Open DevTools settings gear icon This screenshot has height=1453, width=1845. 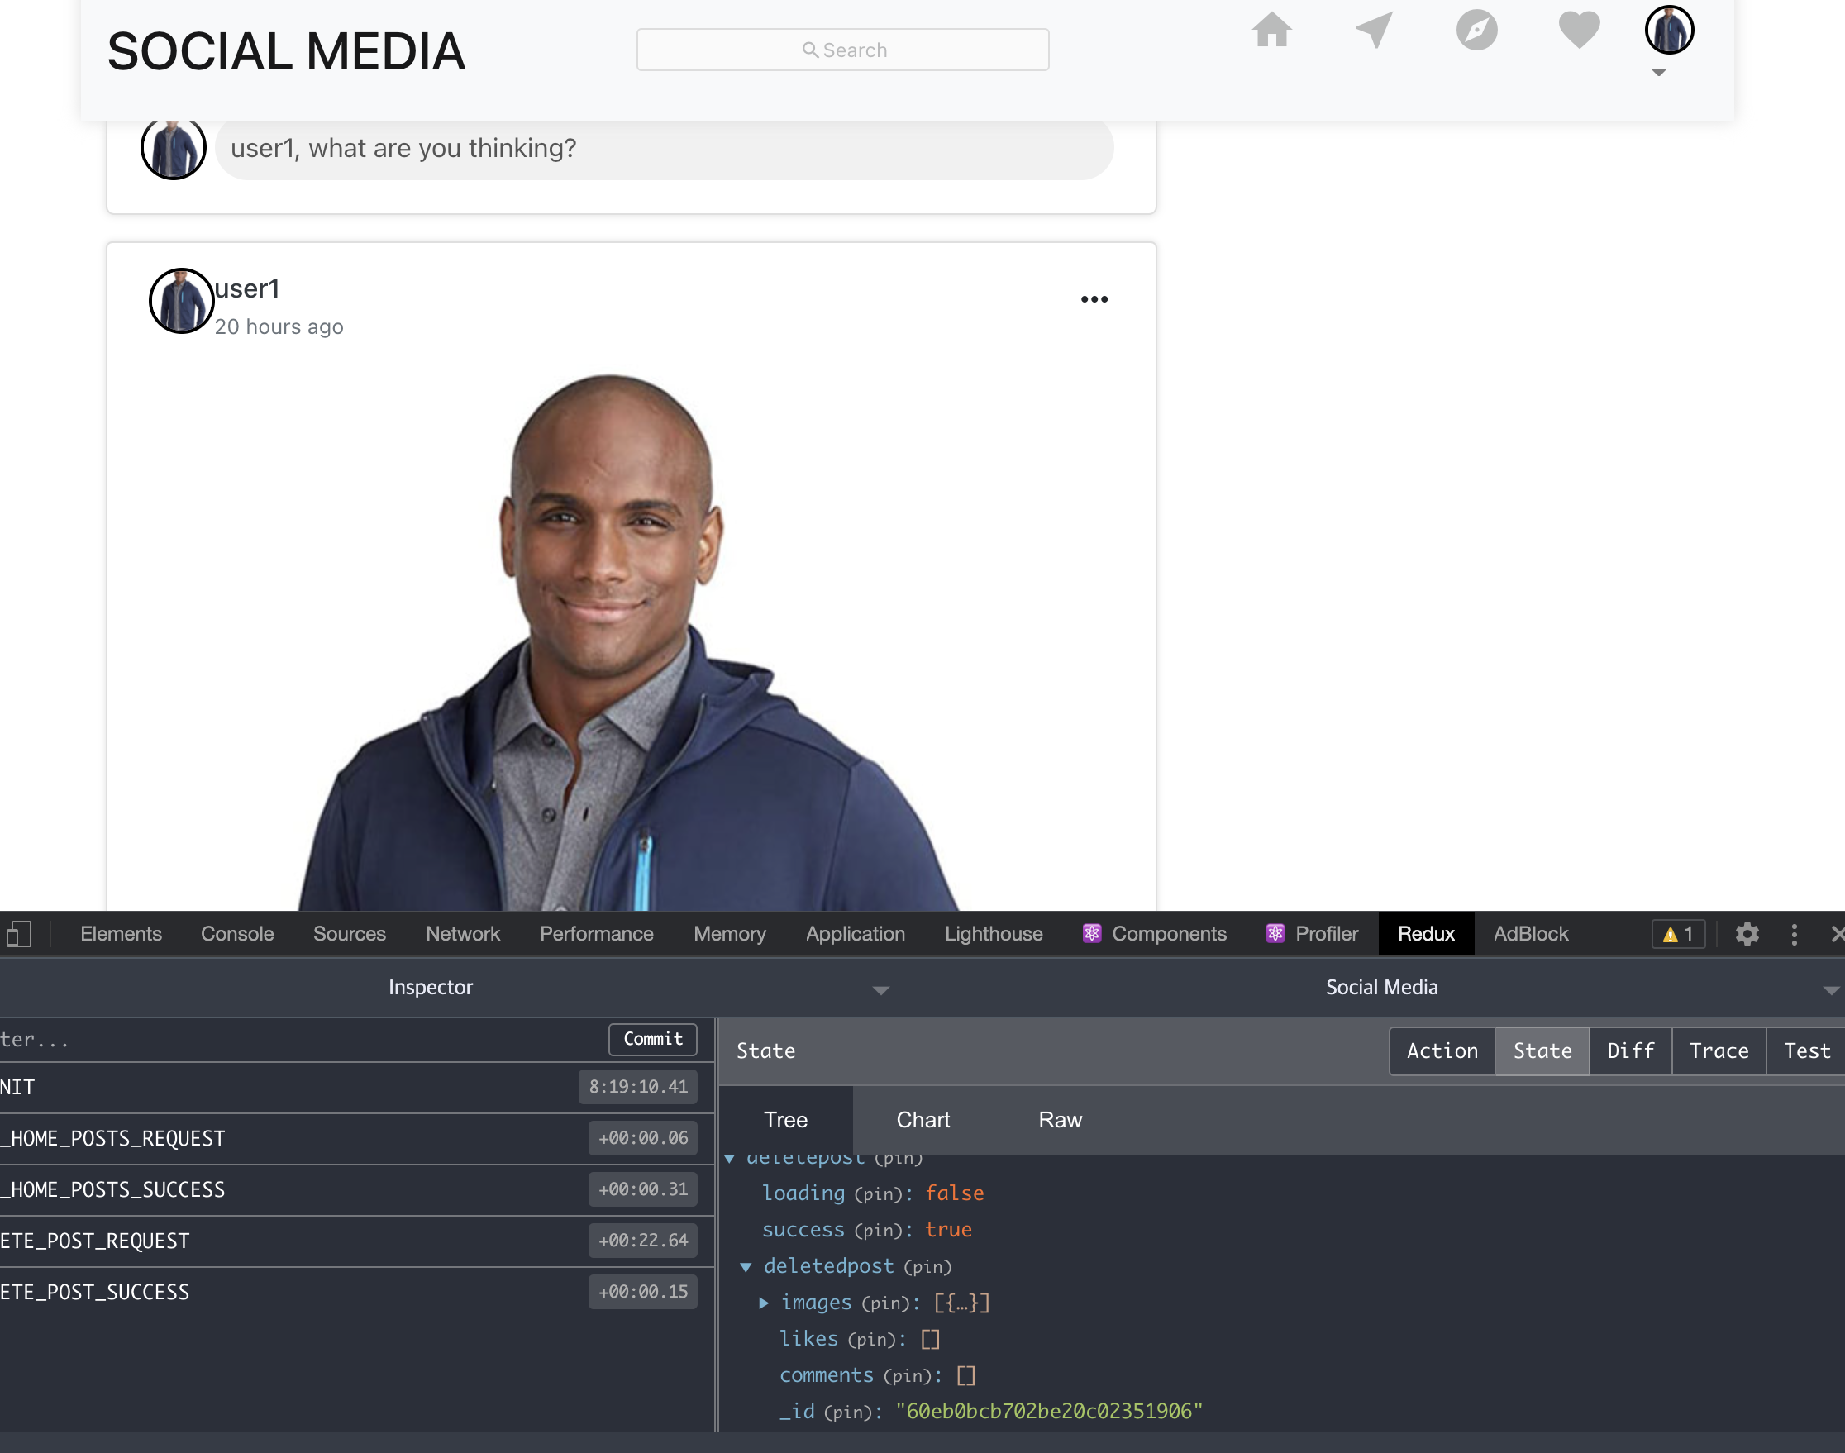[x=1747, y=934]
